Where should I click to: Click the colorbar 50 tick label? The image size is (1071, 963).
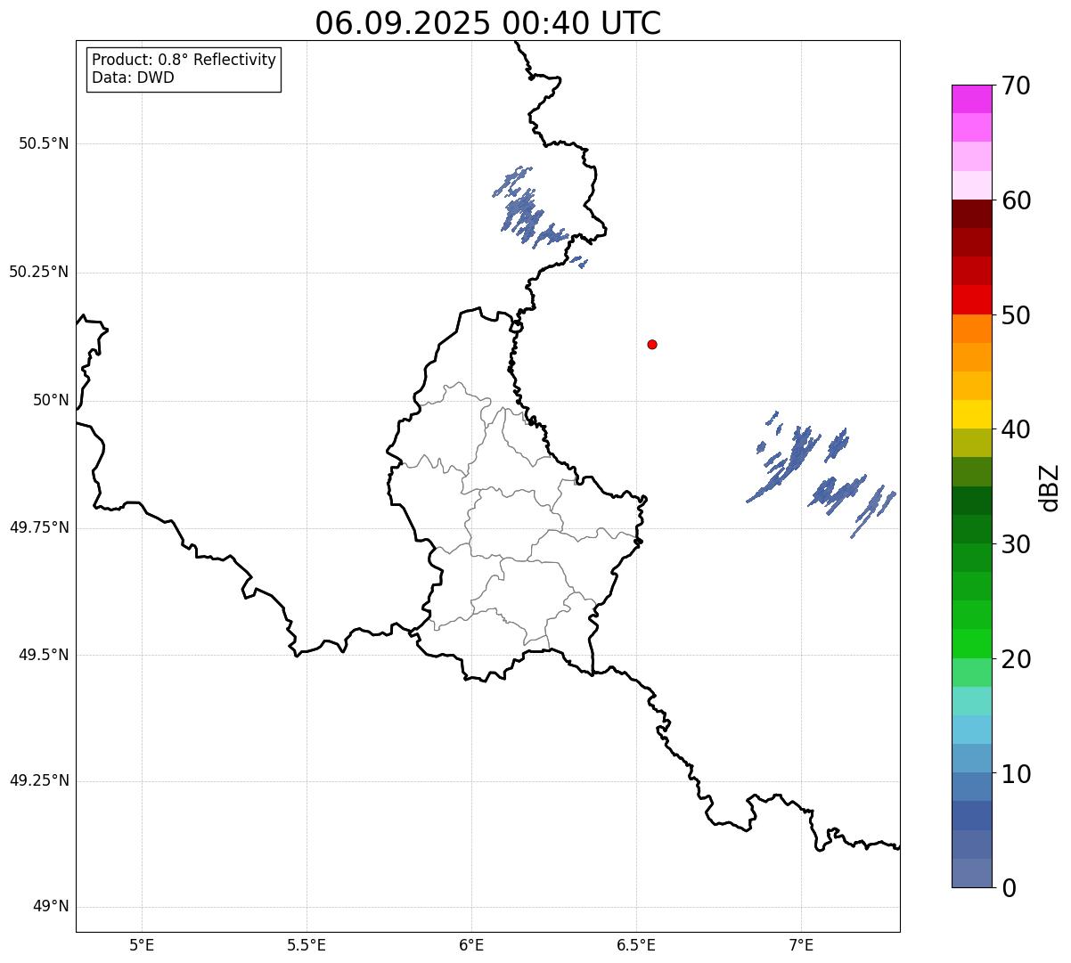tap(1016, 316)
